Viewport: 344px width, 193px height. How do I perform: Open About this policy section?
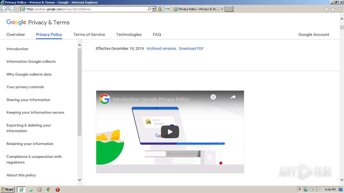tap(21, 175)
